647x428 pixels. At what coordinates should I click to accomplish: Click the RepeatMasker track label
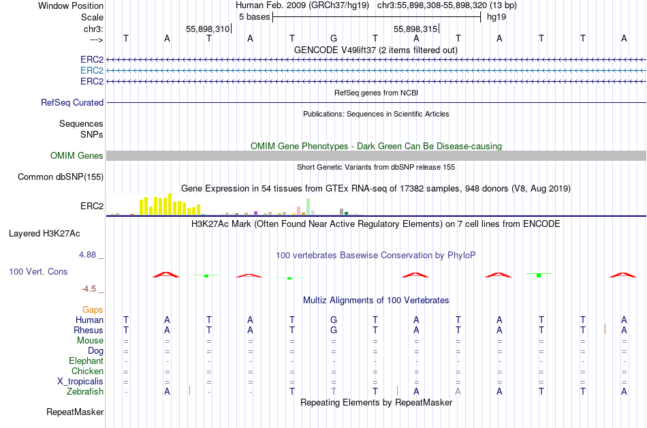(x=75, y=412)
